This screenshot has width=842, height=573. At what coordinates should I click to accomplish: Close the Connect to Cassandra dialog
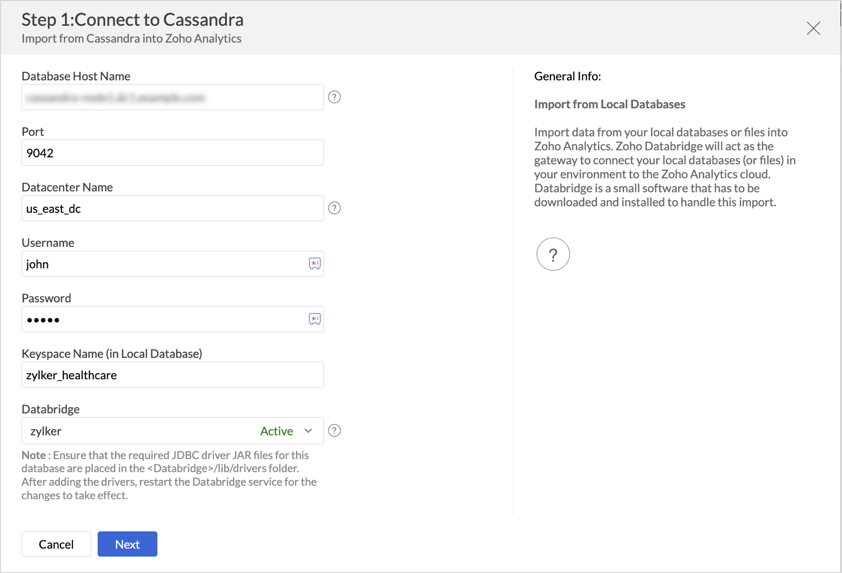tap(813, 28)
